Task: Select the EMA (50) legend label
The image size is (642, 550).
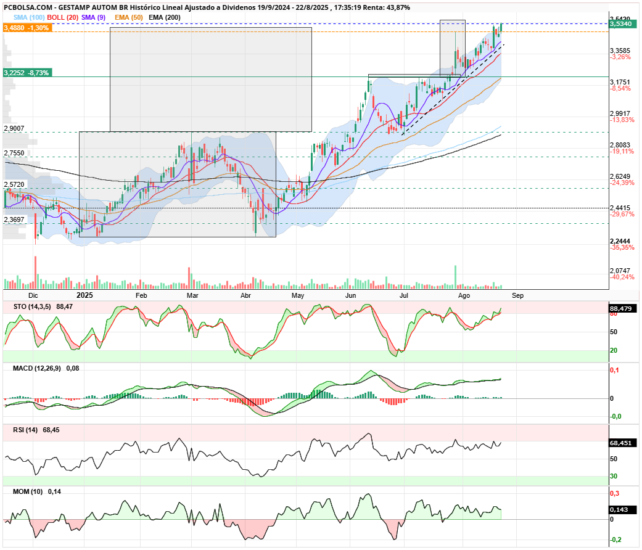Action: click(x=128, y=17)
